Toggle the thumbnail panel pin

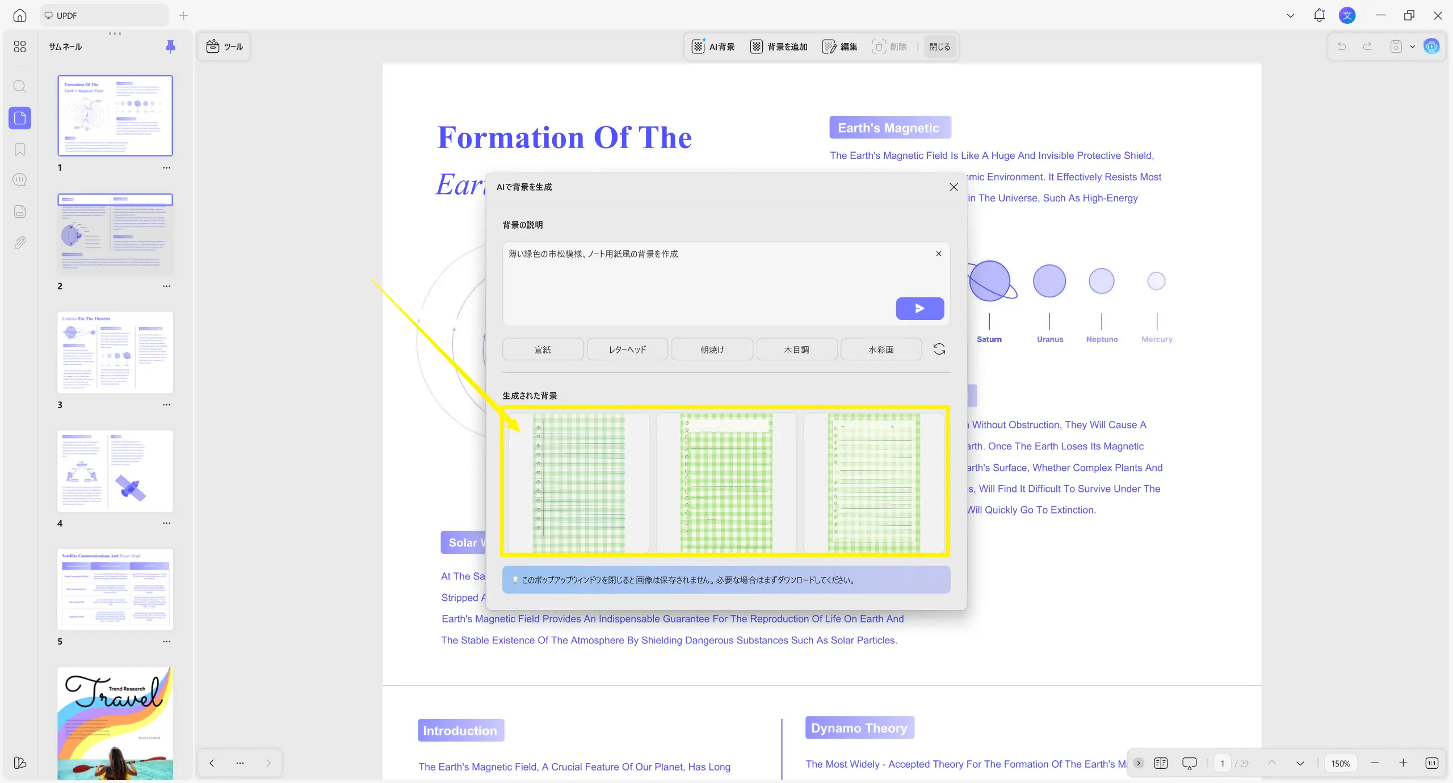pos(170,47)
